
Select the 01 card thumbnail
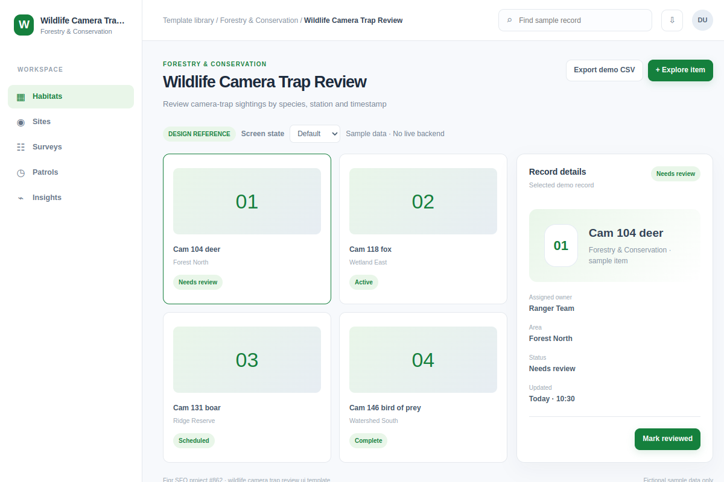coord(247,201)
